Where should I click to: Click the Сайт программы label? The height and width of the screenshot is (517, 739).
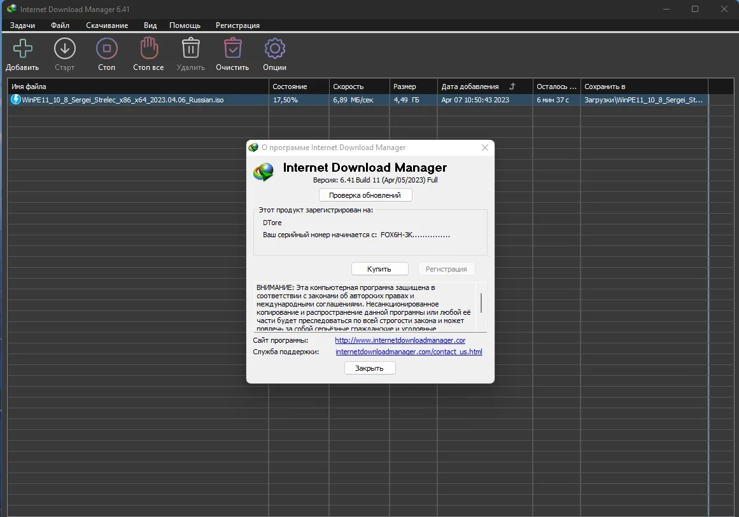tap(281, 340)
